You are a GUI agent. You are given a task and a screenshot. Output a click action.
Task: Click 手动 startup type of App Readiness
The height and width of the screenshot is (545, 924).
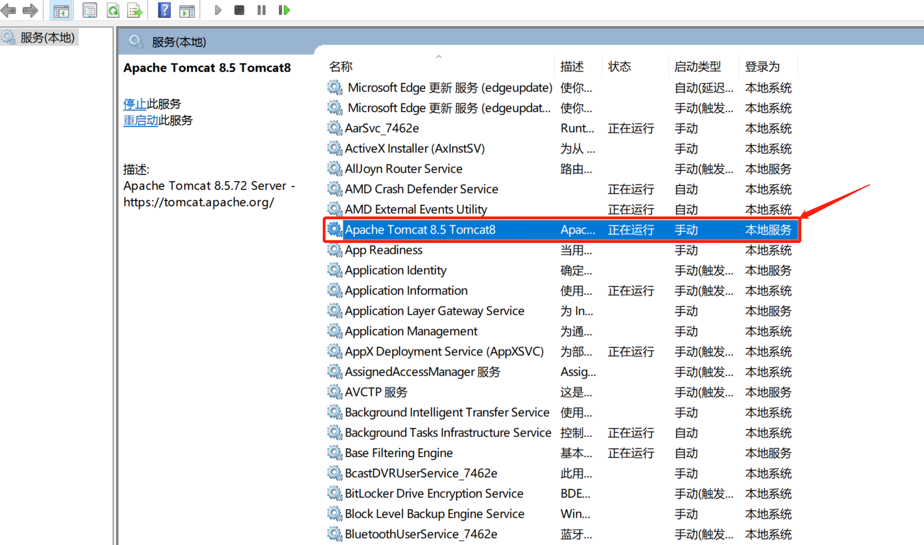686,250
